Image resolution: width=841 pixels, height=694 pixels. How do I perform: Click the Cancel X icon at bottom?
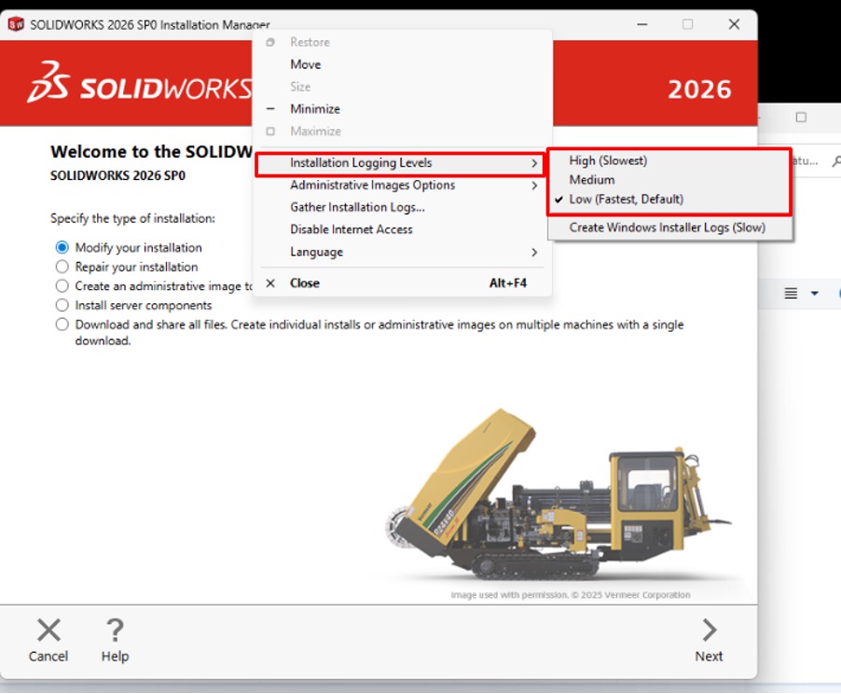[48, 630]
